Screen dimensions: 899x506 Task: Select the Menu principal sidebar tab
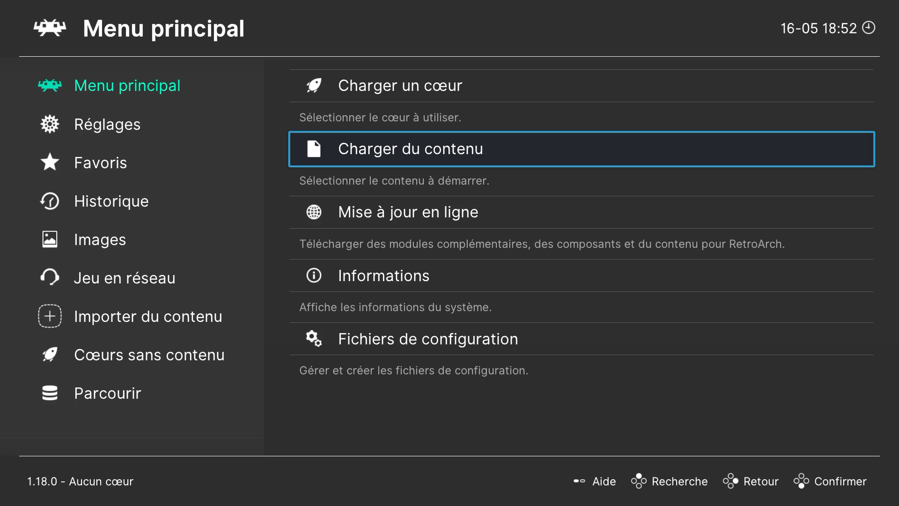point(127,86)
